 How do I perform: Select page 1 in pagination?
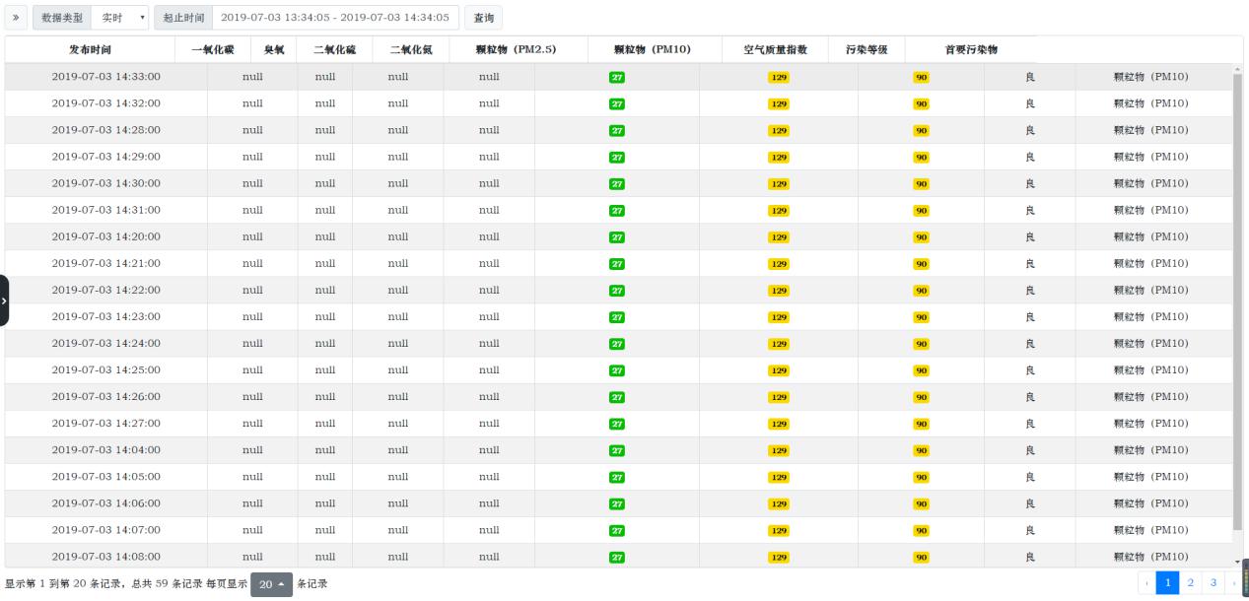(x=1166, y=583)
